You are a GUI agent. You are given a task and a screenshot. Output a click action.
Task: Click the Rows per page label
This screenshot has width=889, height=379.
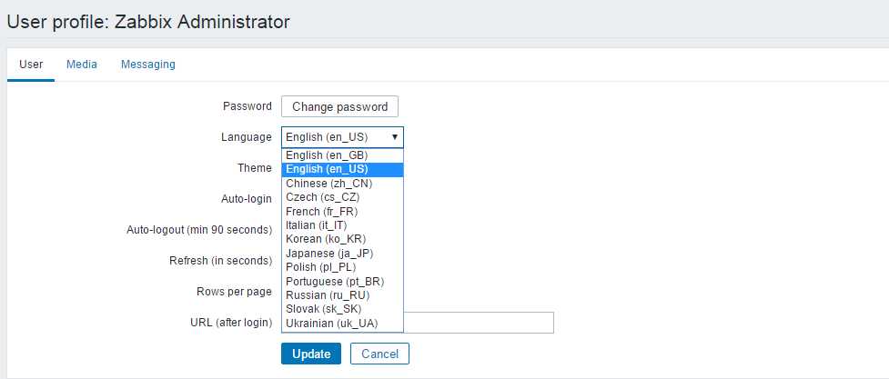click(234, 293)
